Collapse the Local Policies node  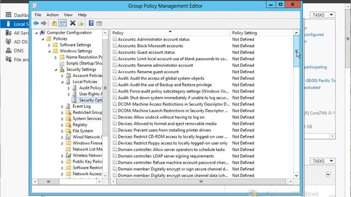(x=63, y=82)
